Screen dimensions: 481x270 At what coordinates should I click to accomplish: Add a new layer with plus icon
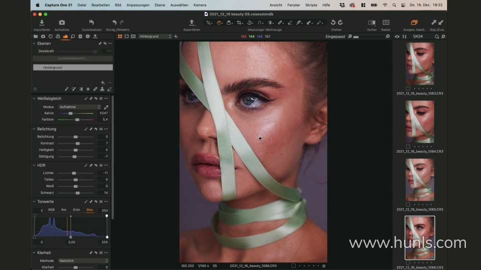coord(103,82)
